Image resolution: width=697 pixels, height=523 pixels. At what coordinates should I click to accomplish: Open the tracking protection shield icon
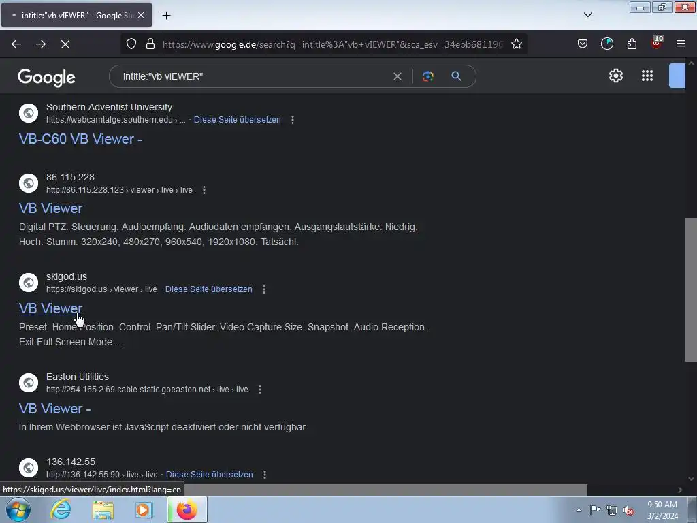[x=131, y=44]
